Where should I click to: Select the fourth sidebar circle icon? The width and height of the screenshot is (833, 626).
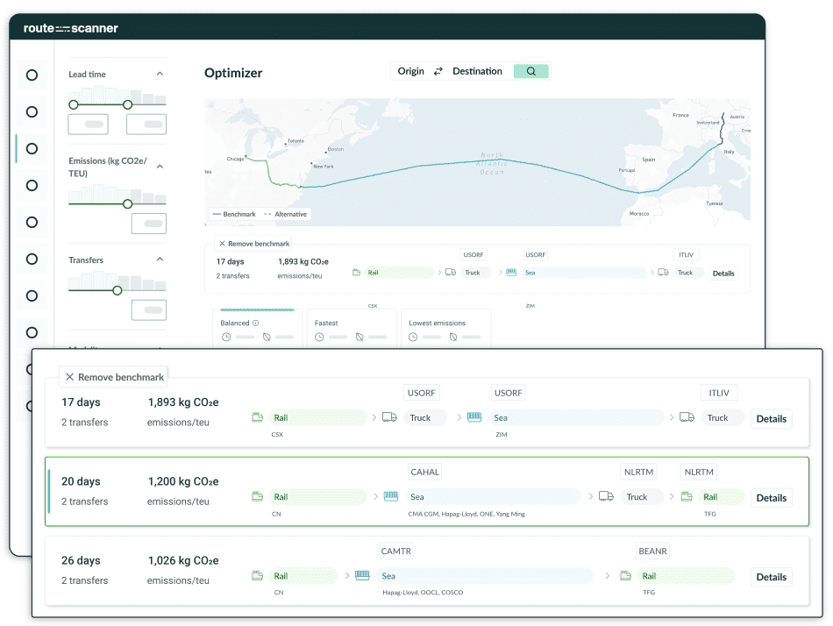[32, 186]
